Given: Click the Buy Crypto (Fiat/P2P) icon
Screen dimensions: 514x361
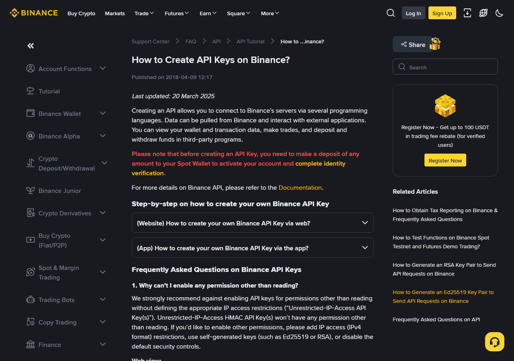Looking at the screenshot, I should 31,240.
